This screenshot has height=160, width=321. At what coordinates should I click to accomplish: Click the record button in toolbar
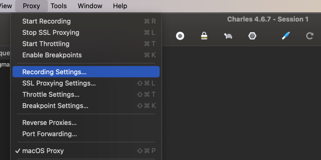click(x=180, y=36)
